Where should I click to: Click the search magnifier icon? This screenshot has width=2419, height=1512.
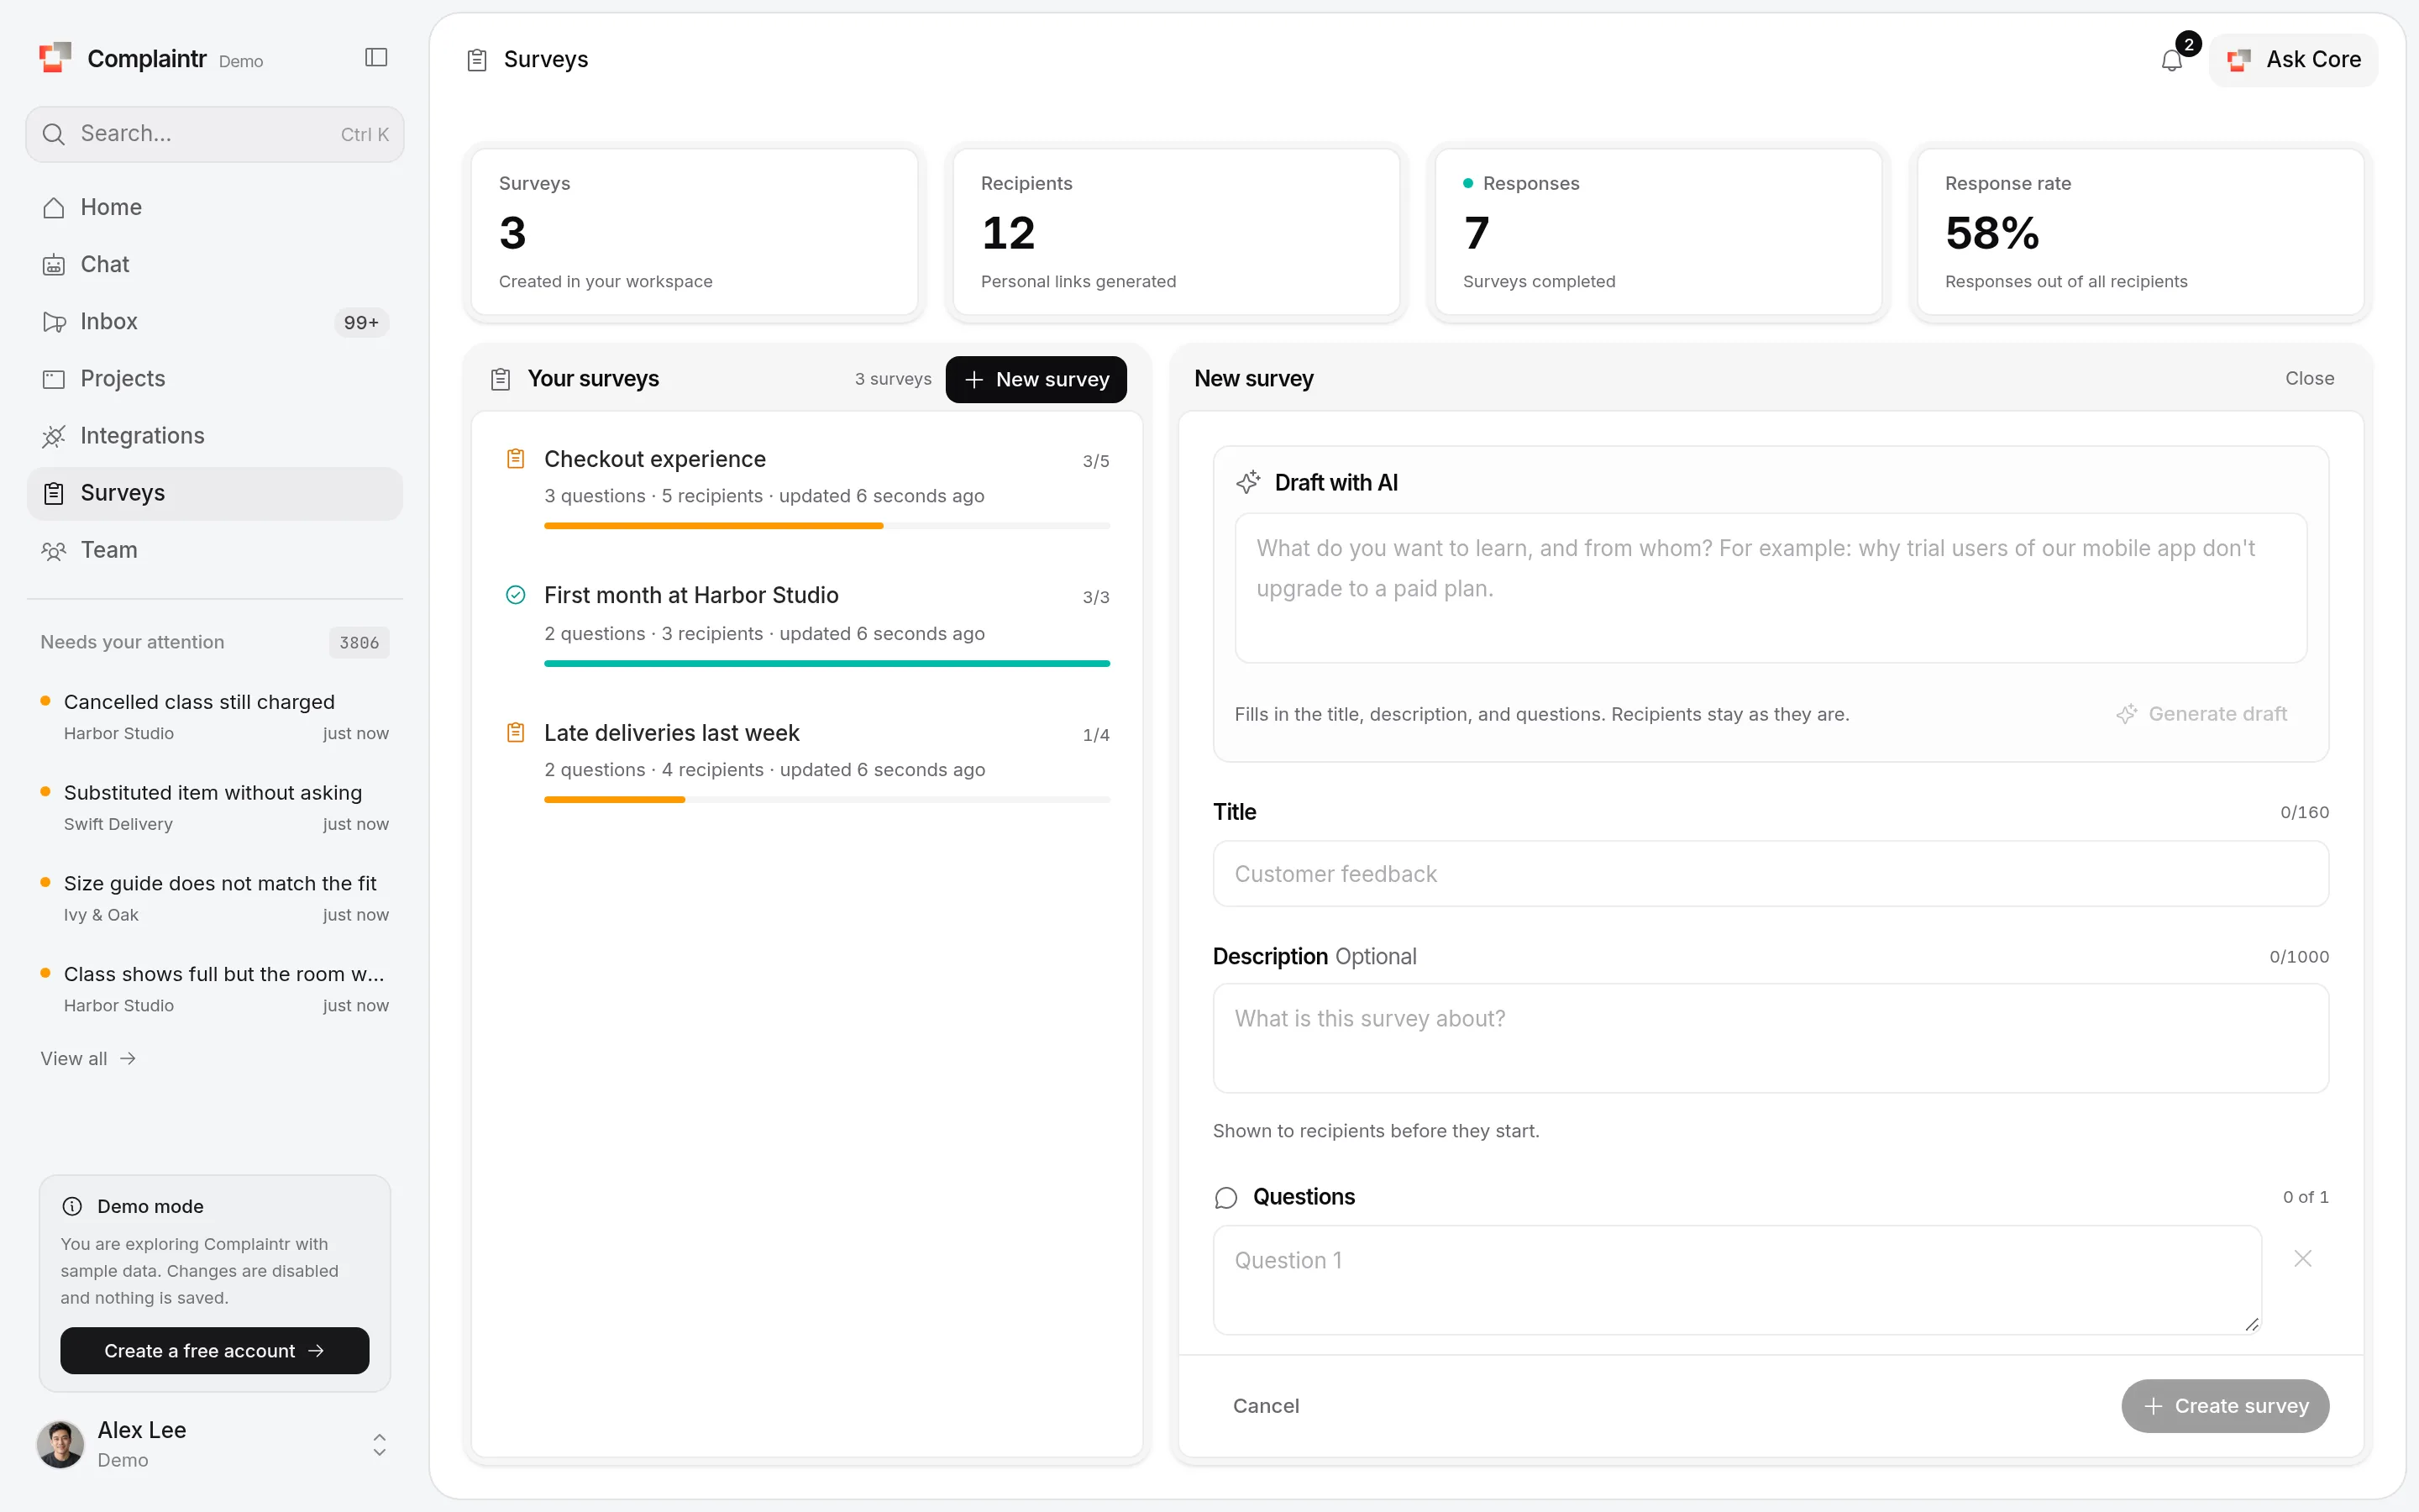54,134
